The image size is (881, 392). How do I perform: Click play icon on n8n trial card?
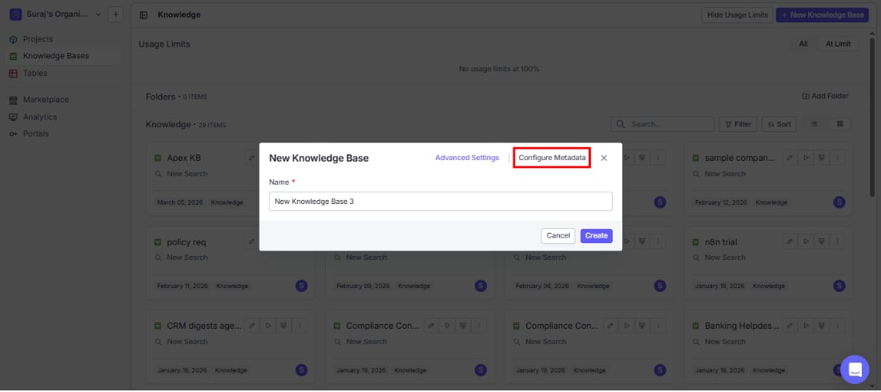[806, 242]
